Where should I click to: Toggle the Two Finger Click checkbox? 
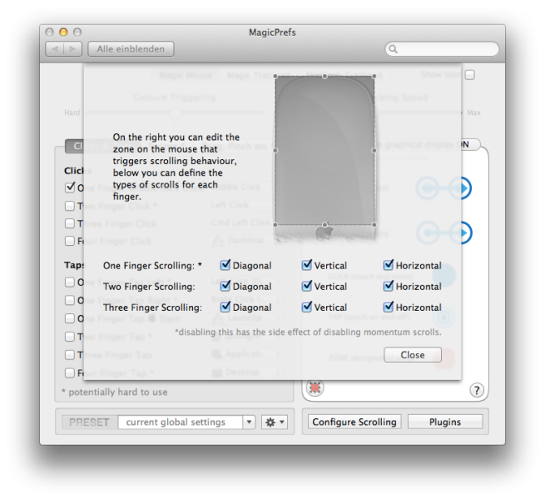(70, 206)
